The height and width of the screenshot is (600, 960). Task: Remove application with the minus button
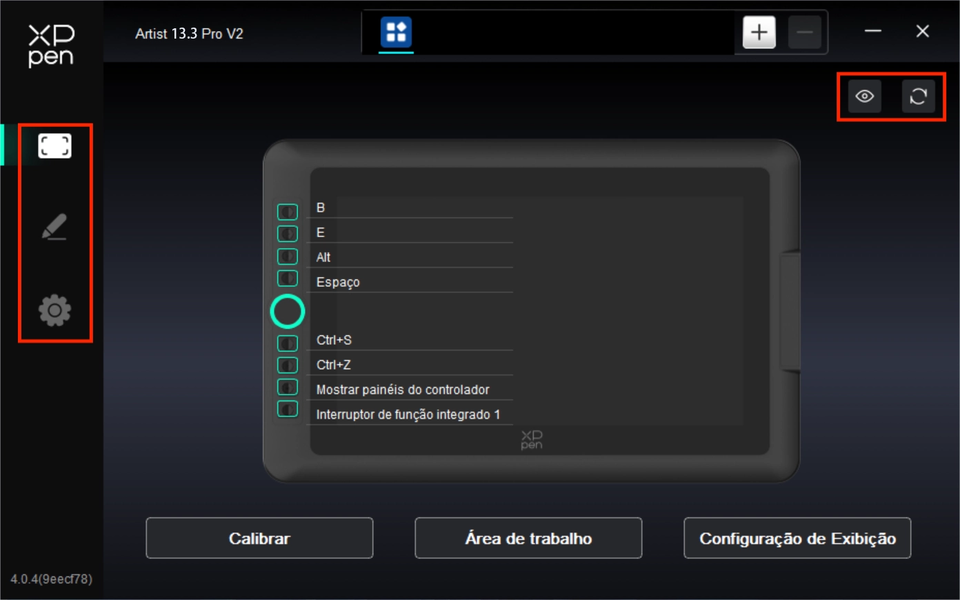coord(804,32)
